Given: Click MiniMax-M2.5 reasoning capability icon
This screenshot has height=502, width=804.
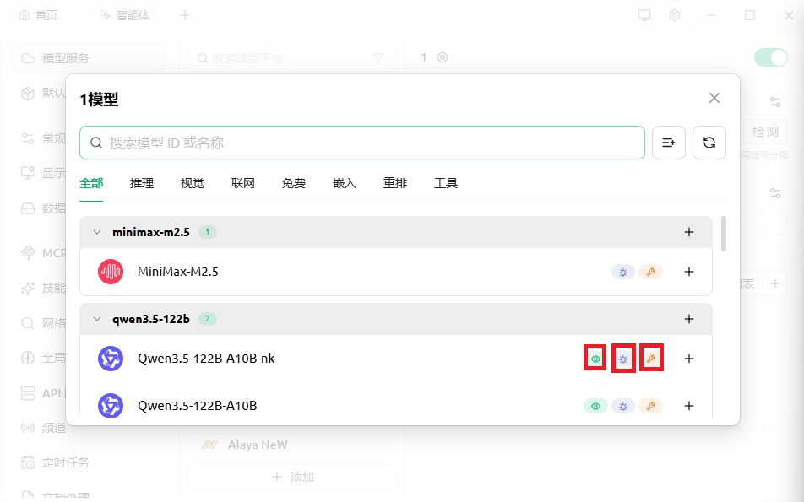Looking at the screenshot, I should (623, 272).
